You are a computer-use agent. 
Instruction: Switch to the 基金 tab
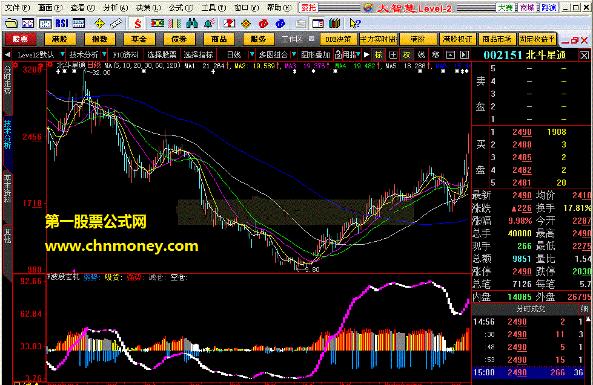pos(139,39)
